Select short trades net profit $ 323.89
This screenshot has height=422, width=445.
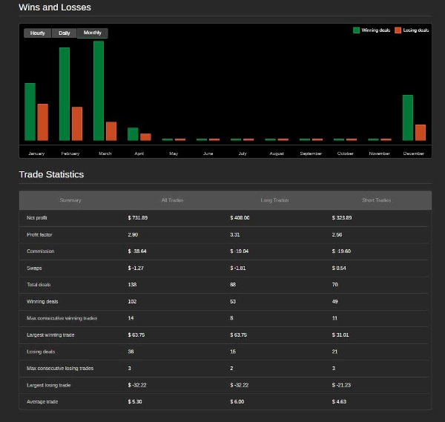pyautogui.click(x=342, y=217)
